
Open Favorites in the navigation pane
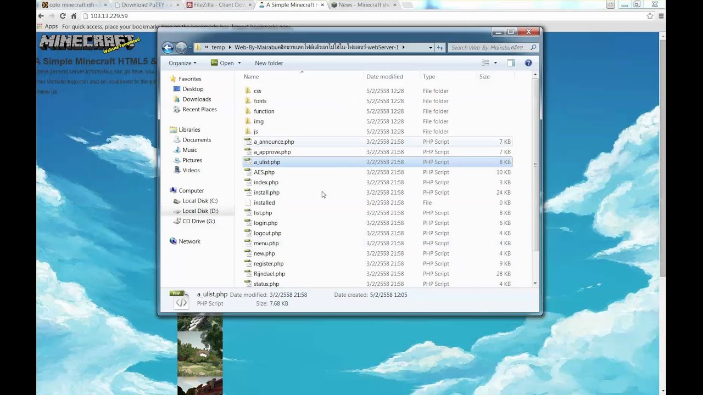tap(190, 79)
